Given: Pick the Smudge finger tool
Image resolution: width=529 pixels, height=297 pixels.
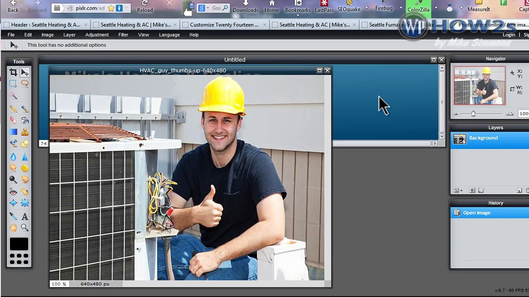Looking at the screenshot, I should (13, 168).
